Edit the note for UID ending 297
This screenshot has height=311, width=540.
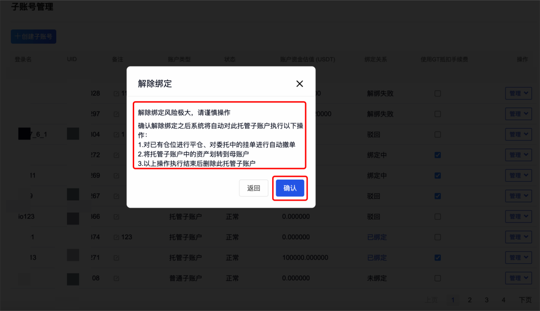coord(116,114)
